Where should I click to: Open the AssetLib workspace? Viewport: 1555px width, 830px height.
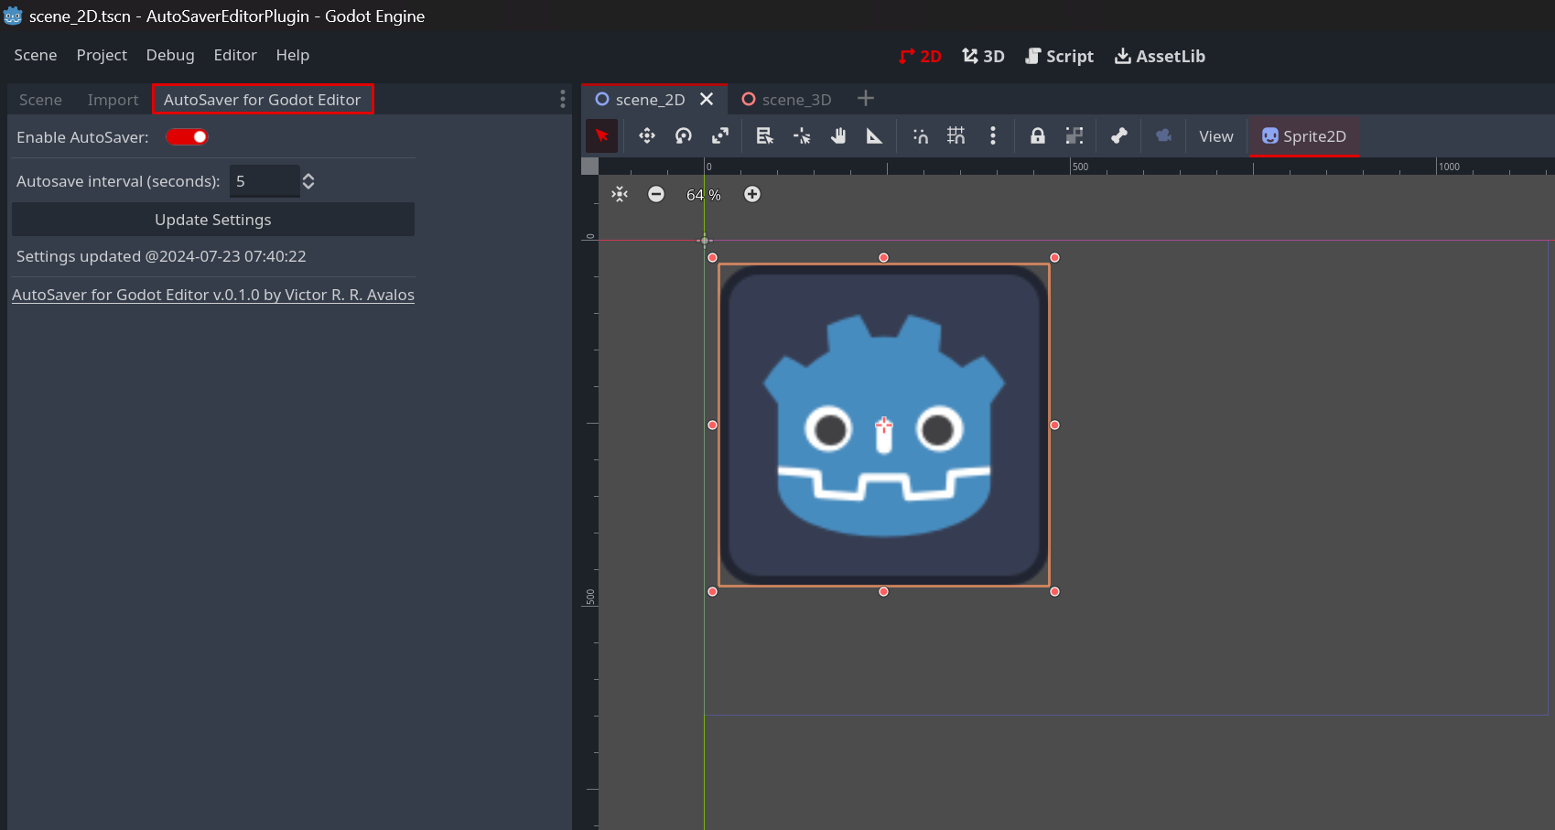pyautogui.click(x=1160, y=56)
